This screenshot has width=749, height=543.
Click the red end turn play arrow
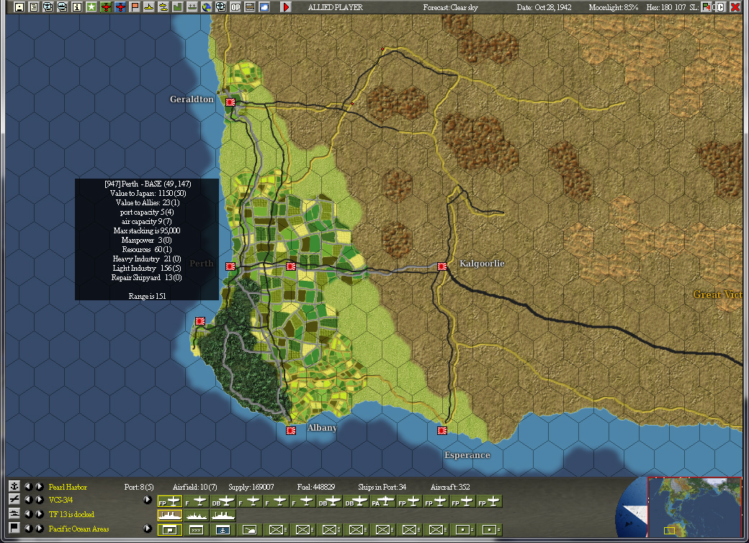(x=286, y=7)
